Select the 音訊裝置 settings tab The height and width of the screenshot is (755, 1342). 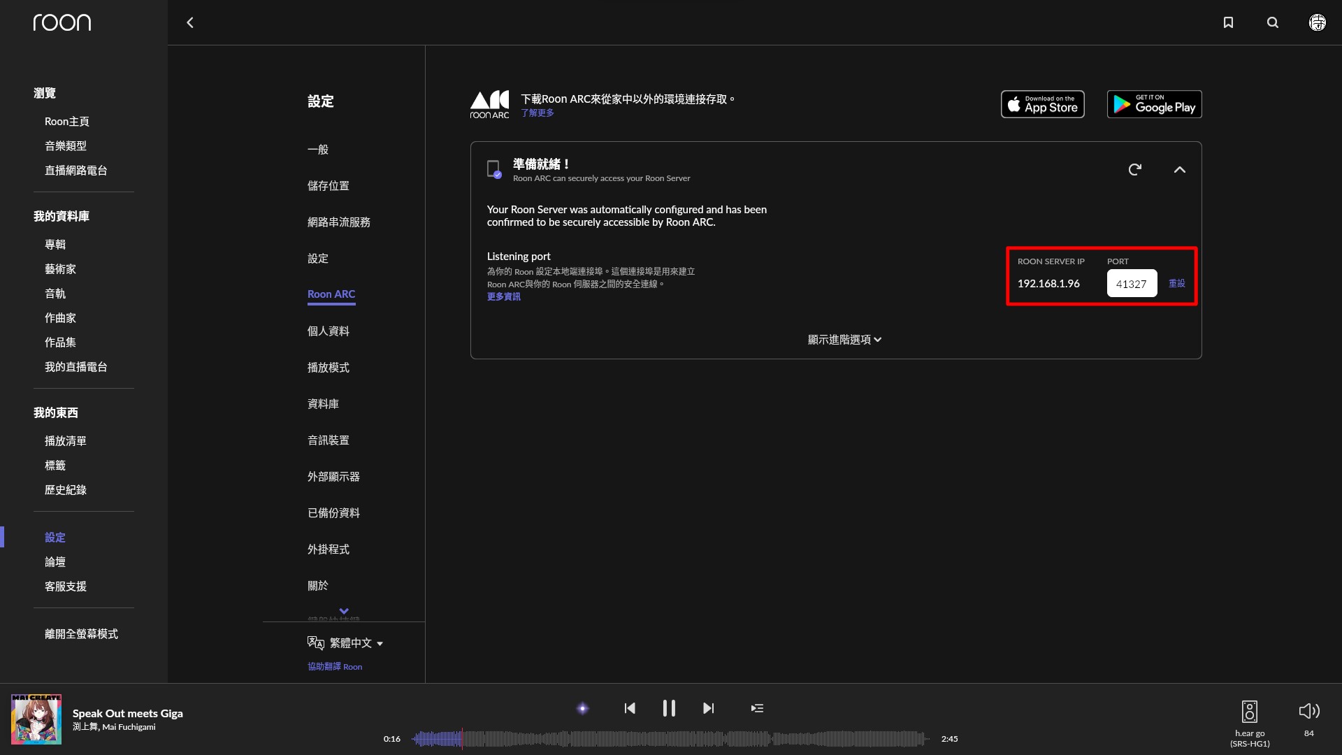pyautogui.click(x=329, y=440)
